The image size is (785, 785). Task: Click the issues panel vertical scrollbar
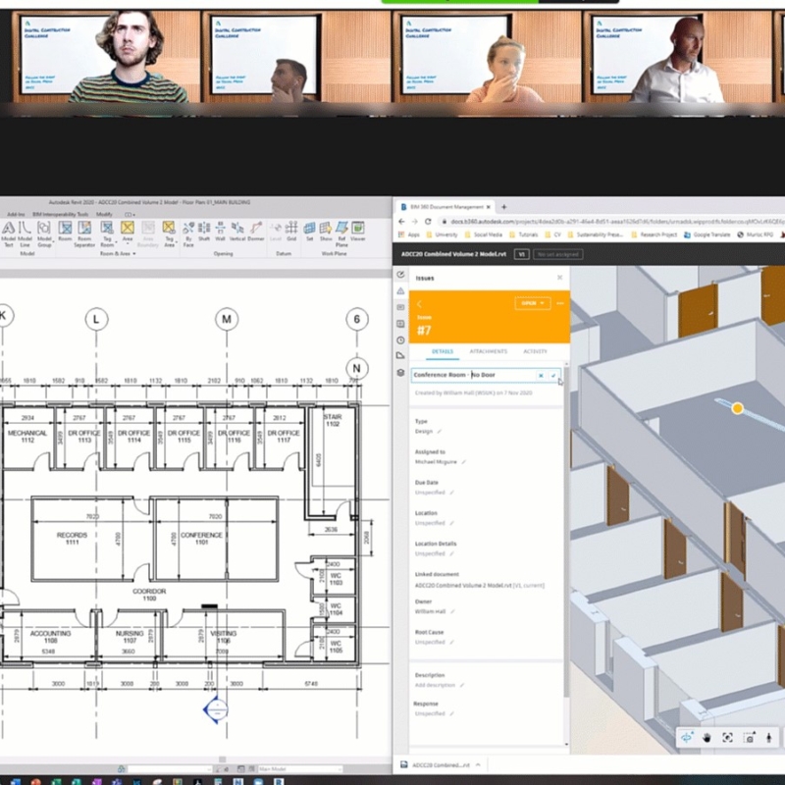click(x=567, y=531)
